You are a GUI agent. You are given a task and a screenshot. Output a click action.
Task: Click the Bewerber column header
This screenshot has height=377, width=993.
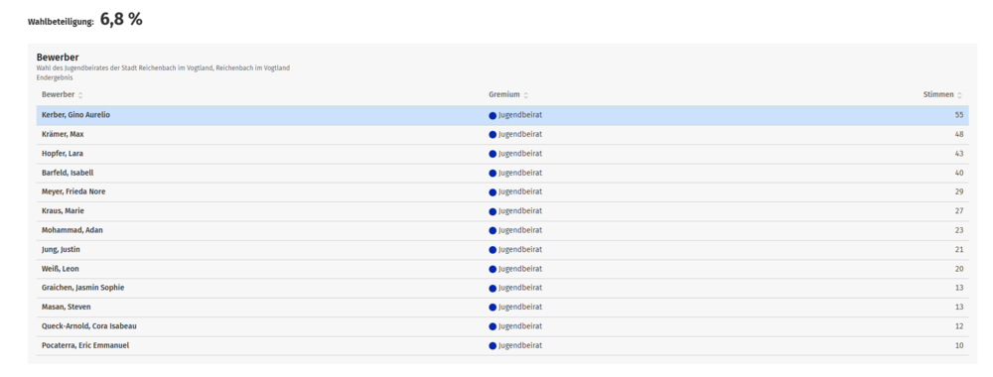pos(58,95)
